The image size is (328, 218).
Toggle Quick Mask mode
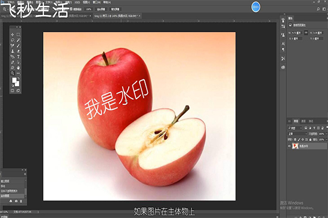click(13, 90)
